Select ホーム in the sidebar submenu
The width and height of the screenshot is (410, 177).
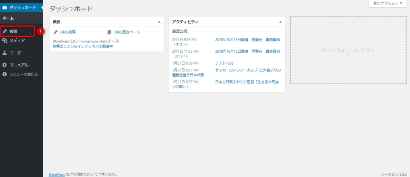[x=9, y=18]
